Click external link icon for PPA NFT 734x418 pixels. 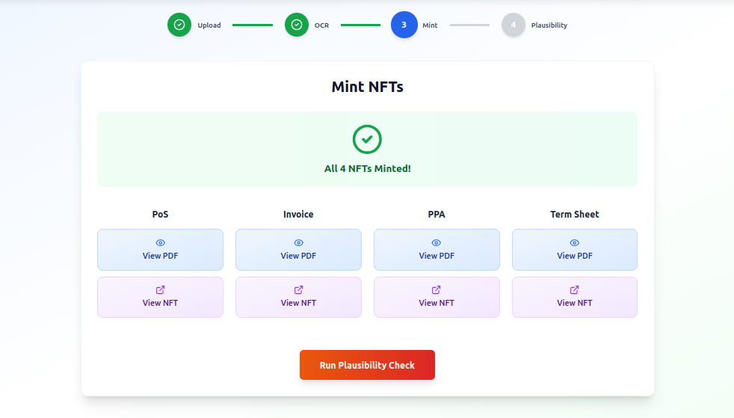[437, 290]
